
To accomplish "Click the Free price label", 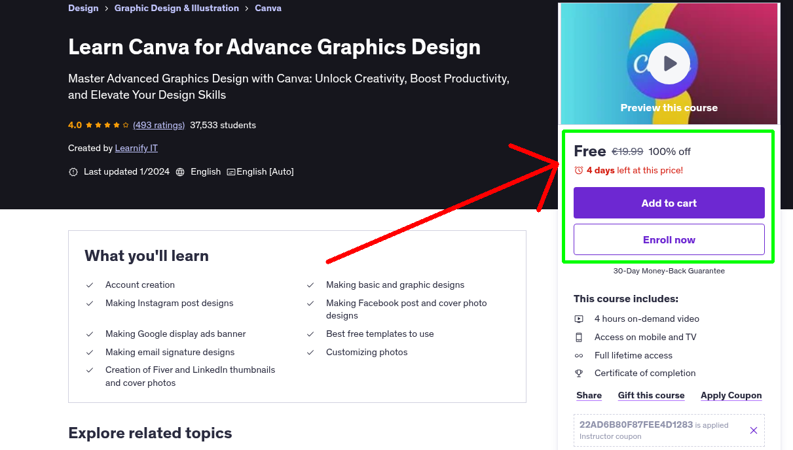I will click(590, 151).
